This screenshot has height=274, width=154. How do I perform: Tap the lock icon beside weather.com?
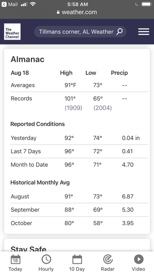(x=58, y=12)
